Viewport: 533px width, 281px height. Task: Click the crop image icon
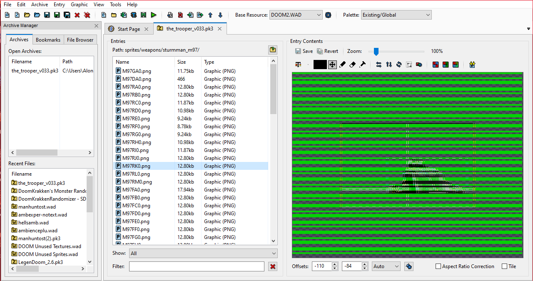(409, 65)
